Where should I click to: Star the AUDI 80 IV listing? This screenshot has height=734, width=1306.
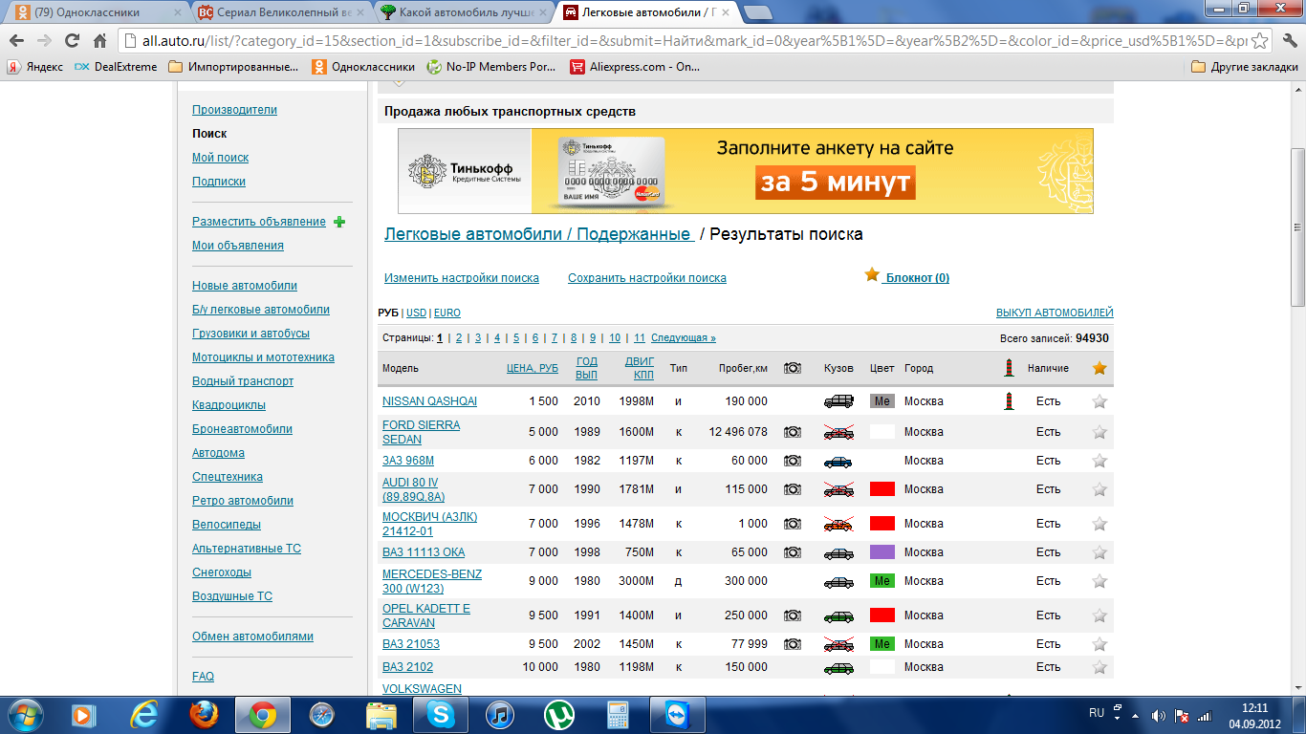[x=1099, y=489]
